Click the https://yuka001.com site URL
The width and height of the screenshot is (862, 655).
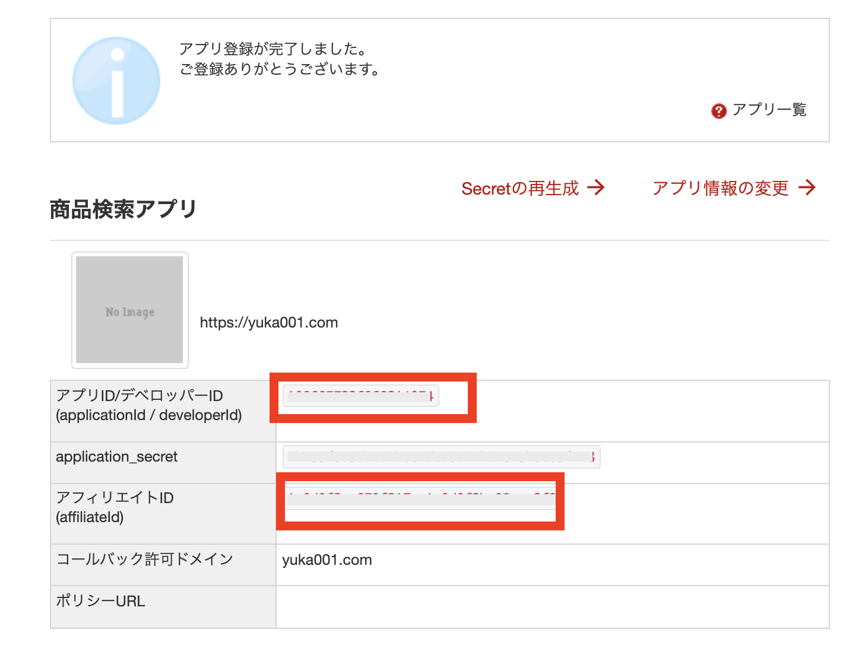pos(268,322)
